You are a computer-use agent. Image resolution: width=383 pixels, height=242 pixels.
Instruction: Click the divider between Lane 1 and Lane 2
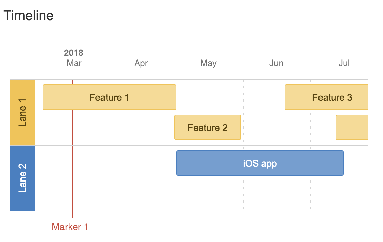(x=202, y=145)
